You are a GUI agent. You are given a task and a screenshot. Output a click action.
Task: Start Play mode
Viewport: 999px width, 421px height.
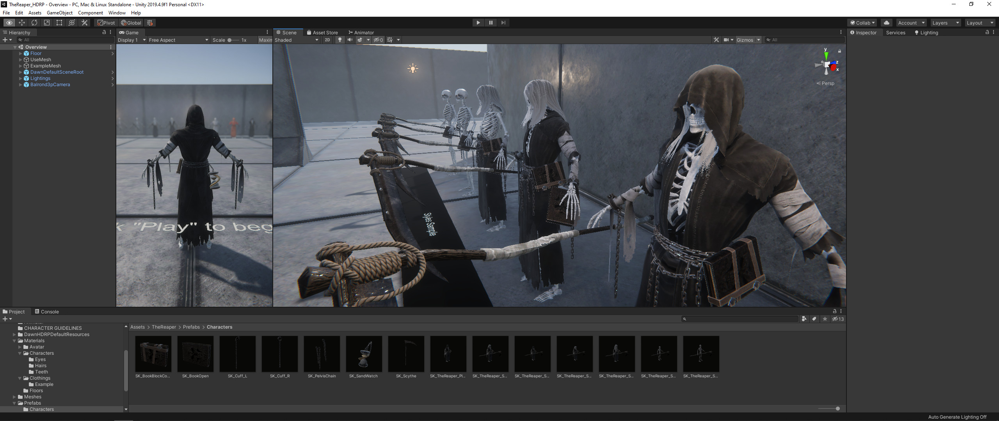478,23
